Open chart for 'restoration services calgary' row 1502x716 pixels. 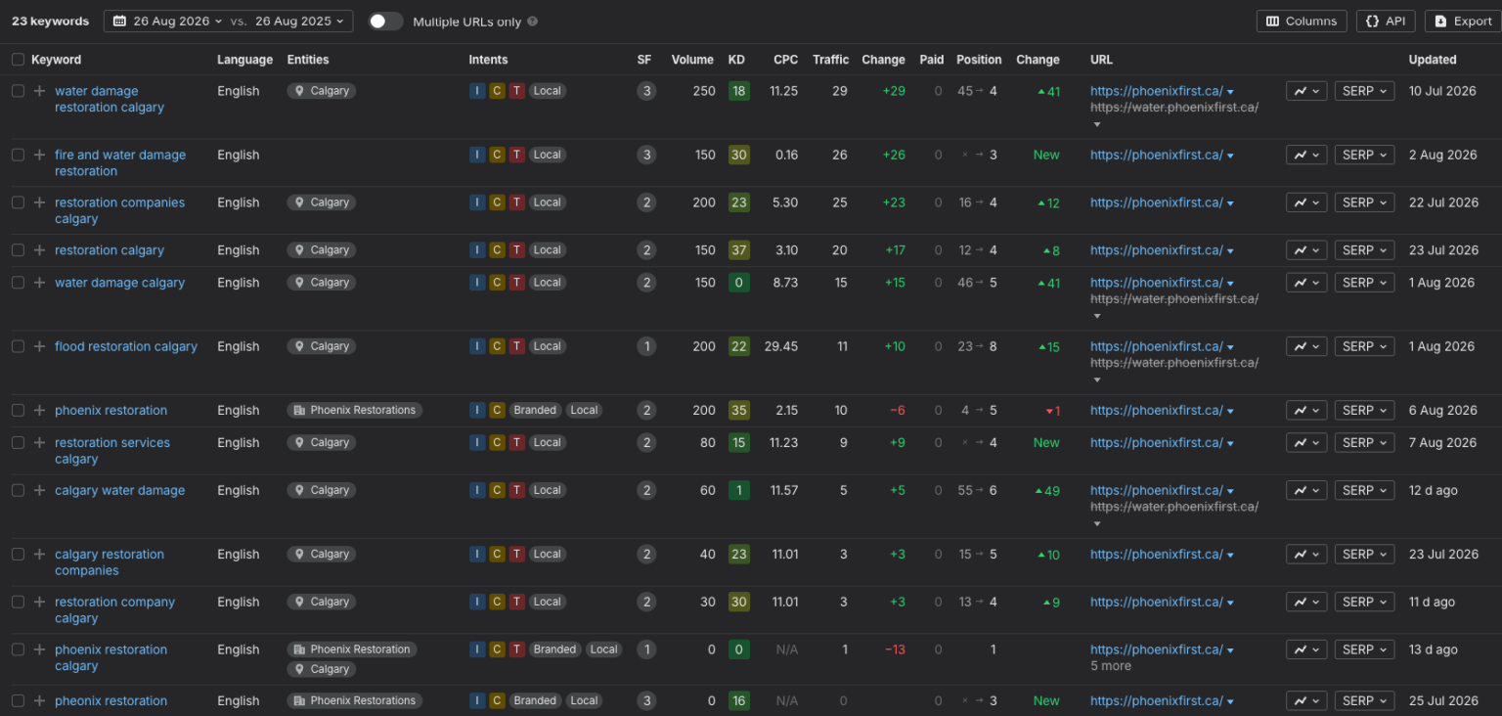pos(1306,442)
